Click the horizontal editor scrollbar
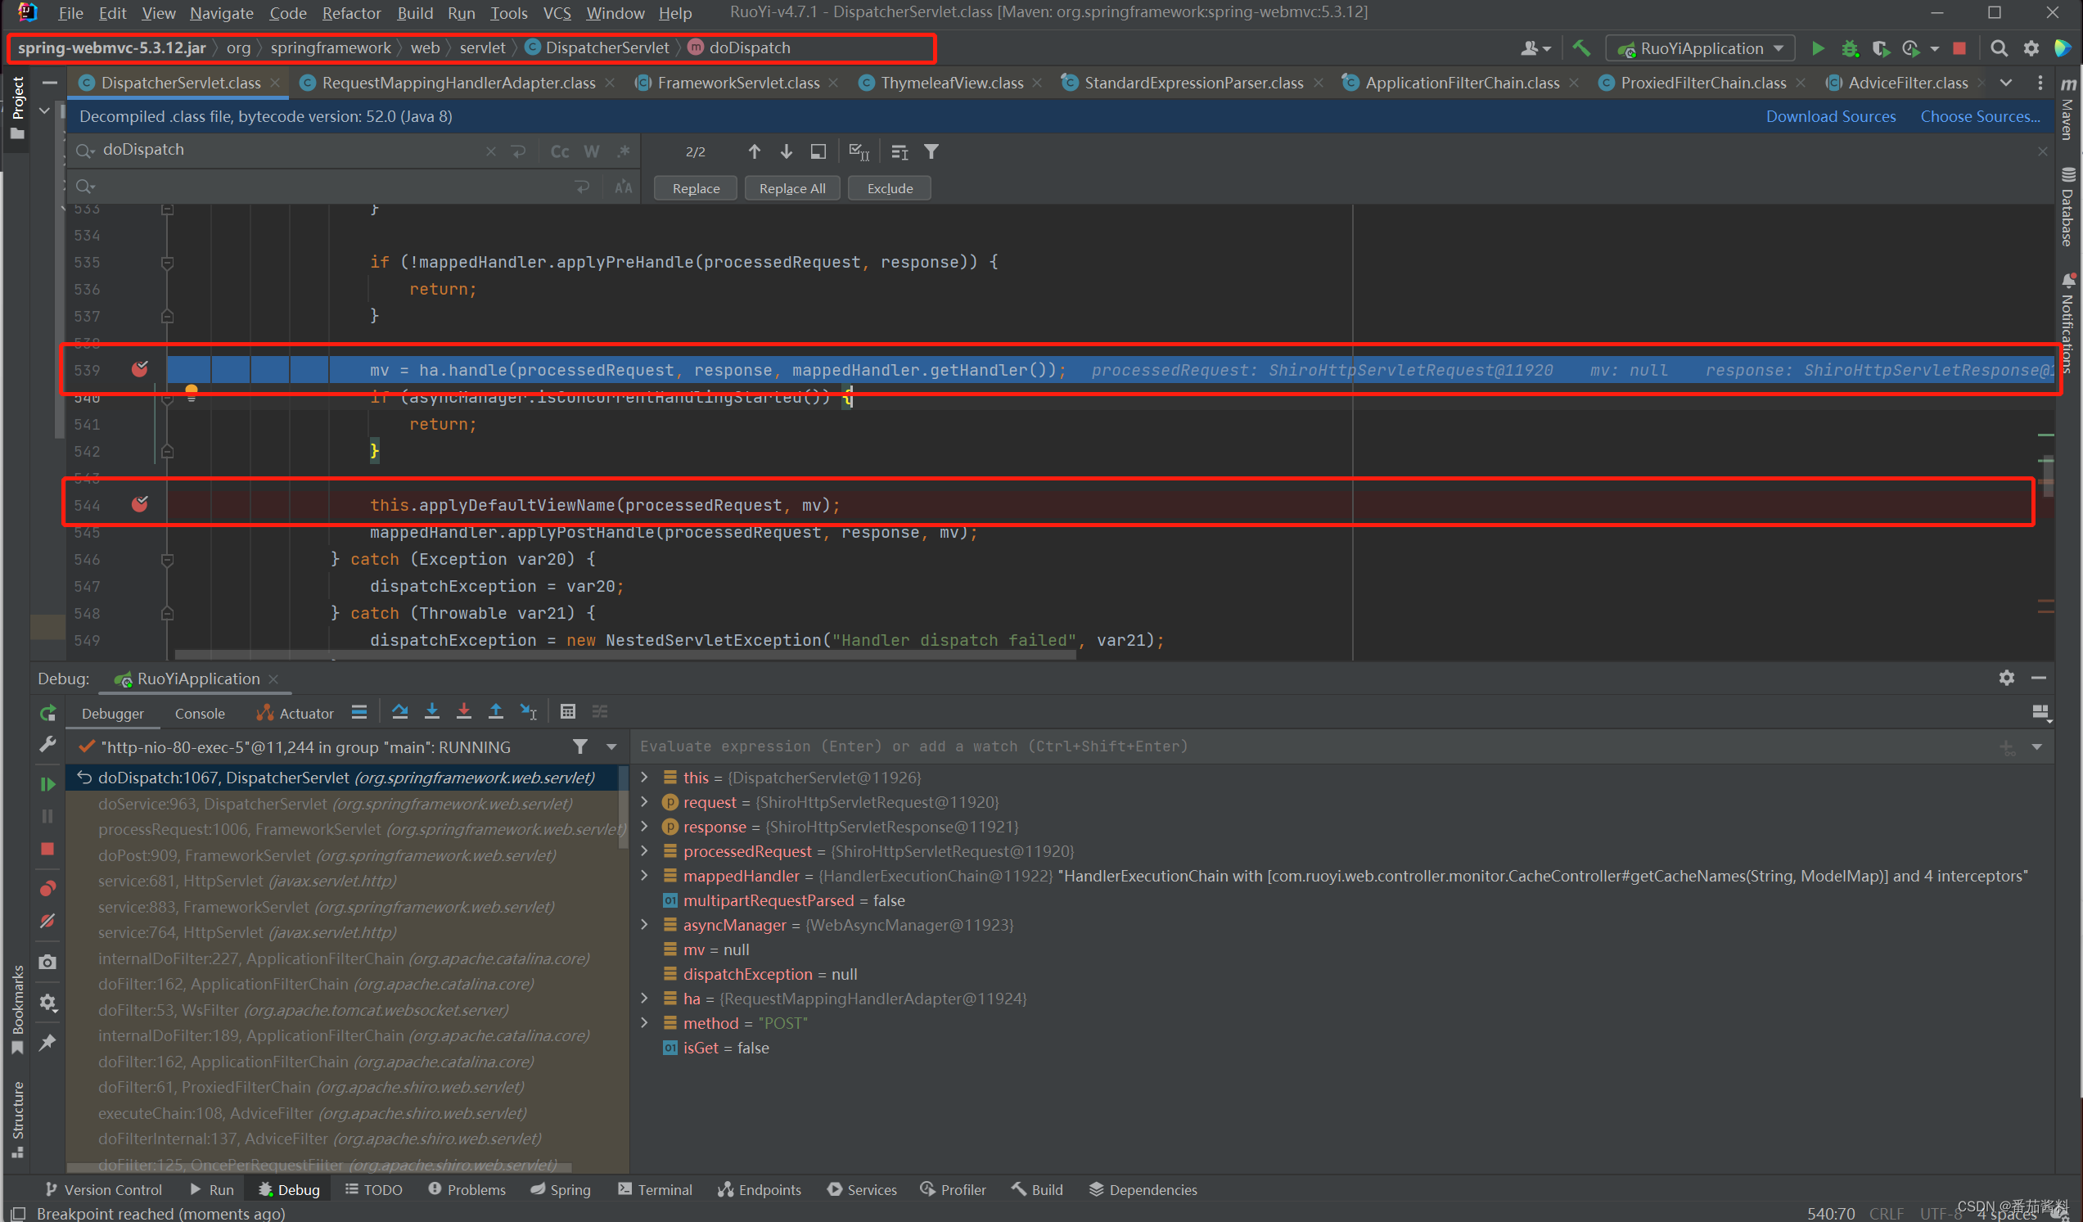Viewport: 2083px width, 1222px height. click(625, 655)
